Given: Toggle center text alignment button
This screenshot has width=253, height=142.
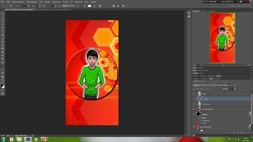Looking at the screenshot, I should (x=81, y=6).
